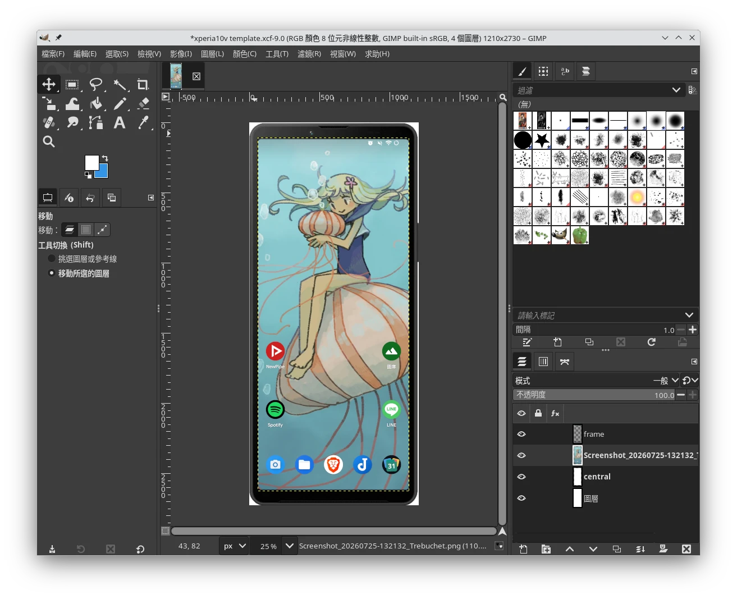This screenshot has height=599, width=737.
Task: Open the brushes dock configure menu
Action: [x=694, y=71]
